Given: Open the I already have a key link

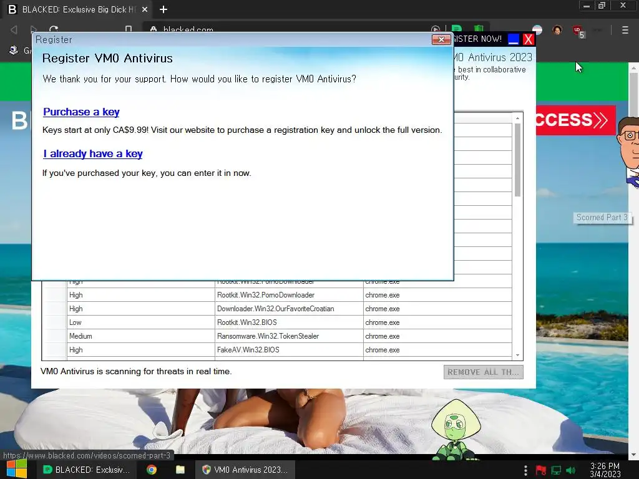Looking at the screenshot, I should (x=93, y=154).
